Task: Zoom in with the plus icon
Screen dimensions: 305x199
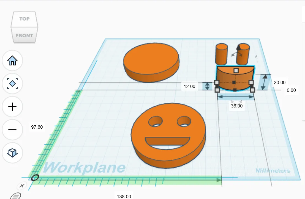Action: point(12,107)
